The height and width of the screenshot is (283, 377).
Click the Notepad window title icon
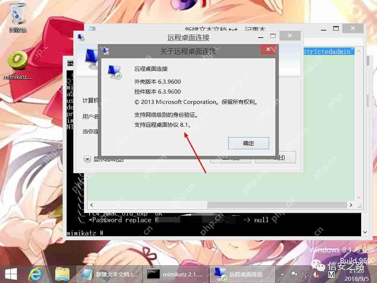pos(92,29)
